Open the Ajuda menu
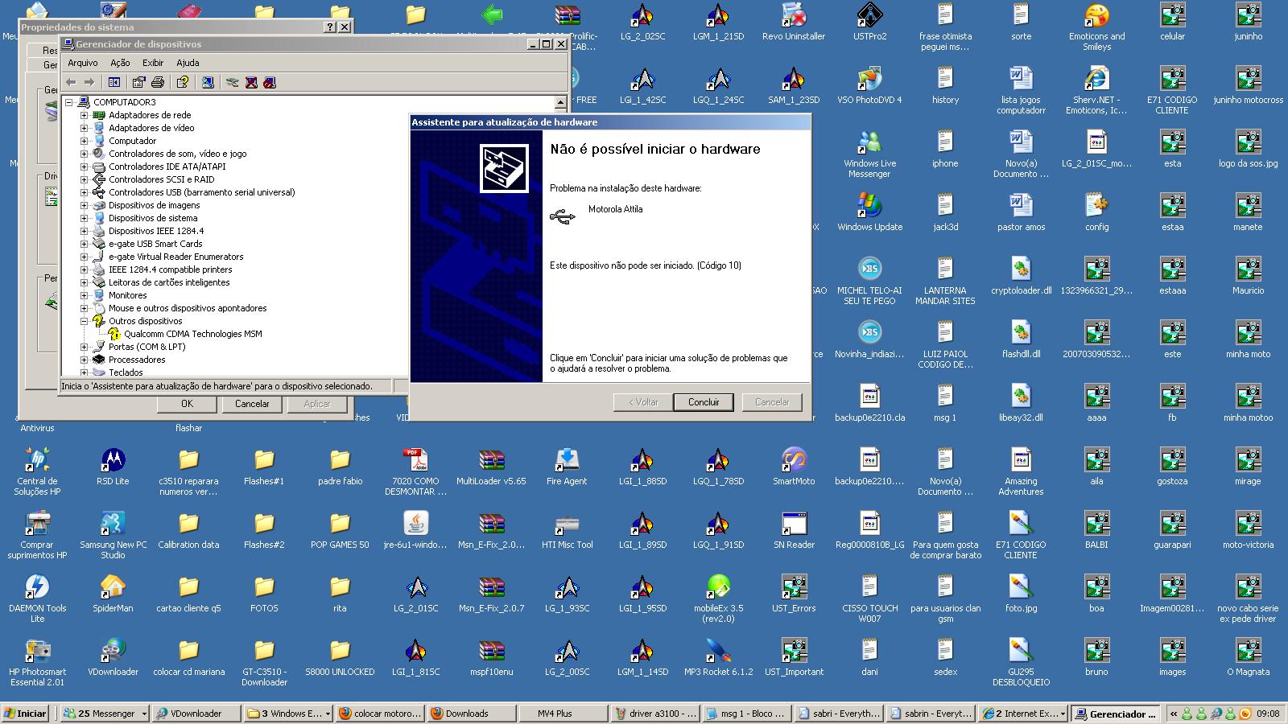Viewport: 1288px width, 724px height. tap(188, 63)
